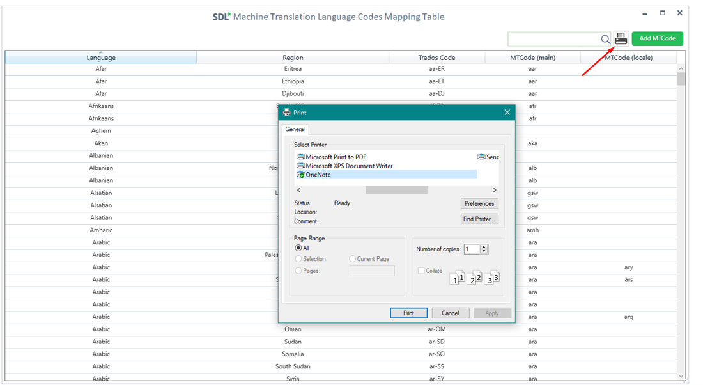The height and width of the screenshot is (385, 703).
Task: Select the Eritrea region cell
Action: (x=293, y=68)
